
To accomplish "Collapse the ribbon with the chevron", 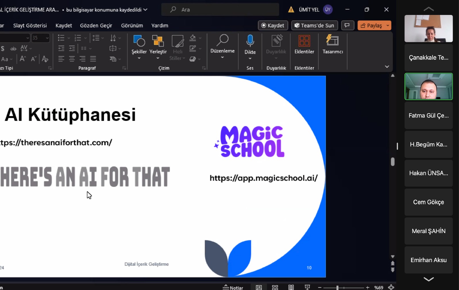I will click(387, 66).
